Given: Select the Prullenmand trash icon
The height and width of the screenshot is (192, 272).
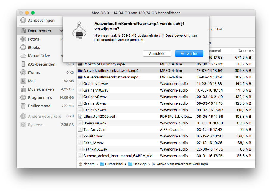Looking at the screenshot, I should tap(23, 106).
